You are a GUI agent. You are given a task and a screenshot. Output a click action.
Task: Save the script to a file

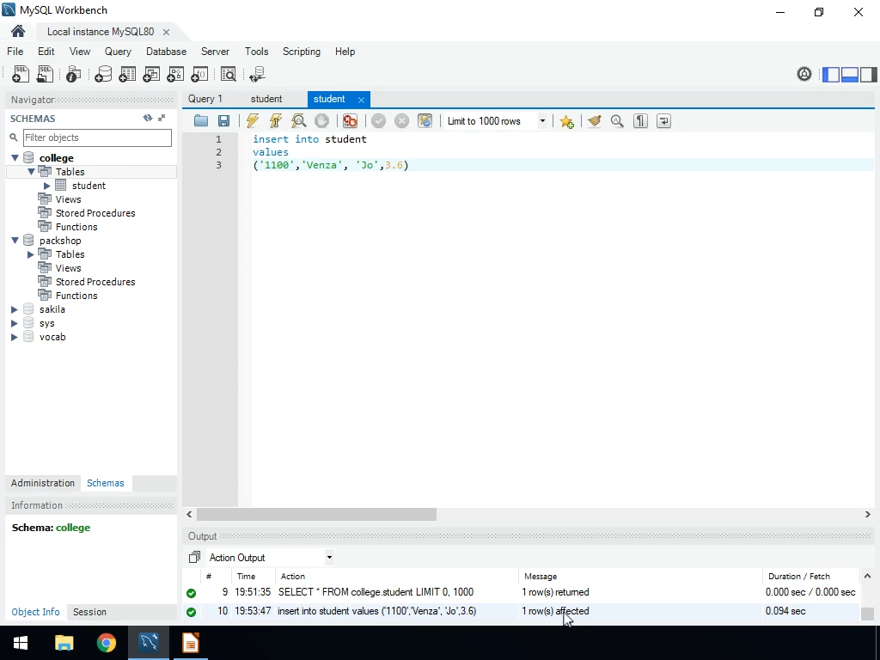coord(223,120)
